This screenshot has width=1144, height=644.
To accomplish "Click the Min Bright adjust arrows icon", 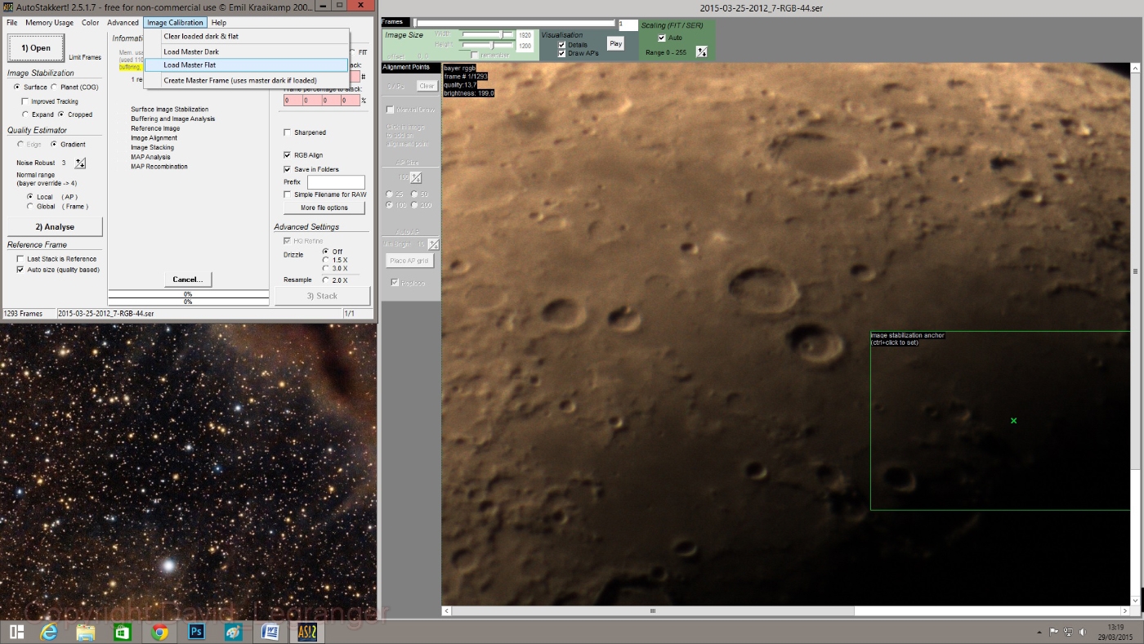I will click(x=434, y=244).
